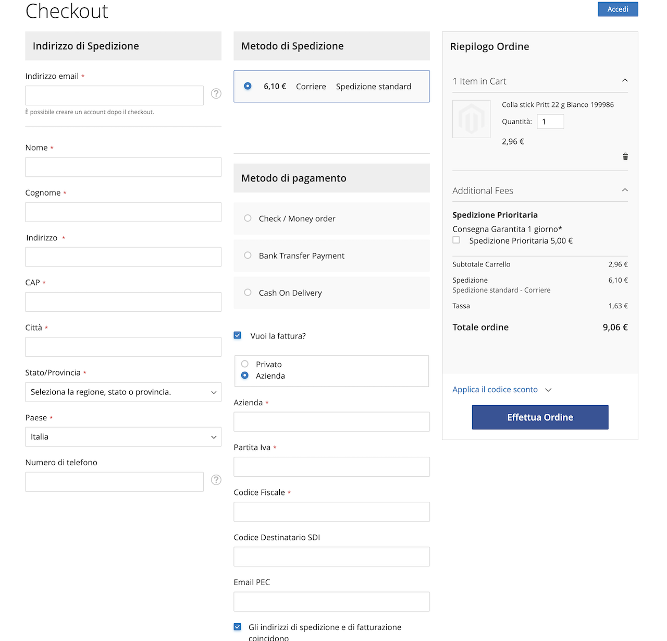Click the Metodo di pagamento heading
Image resolution: width=667 pixels, height=641 pixels.
[293, 178]
